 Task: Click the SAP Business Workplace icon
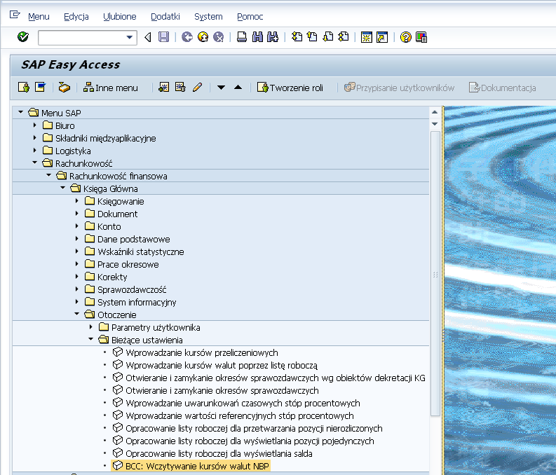tap(65, 87)
